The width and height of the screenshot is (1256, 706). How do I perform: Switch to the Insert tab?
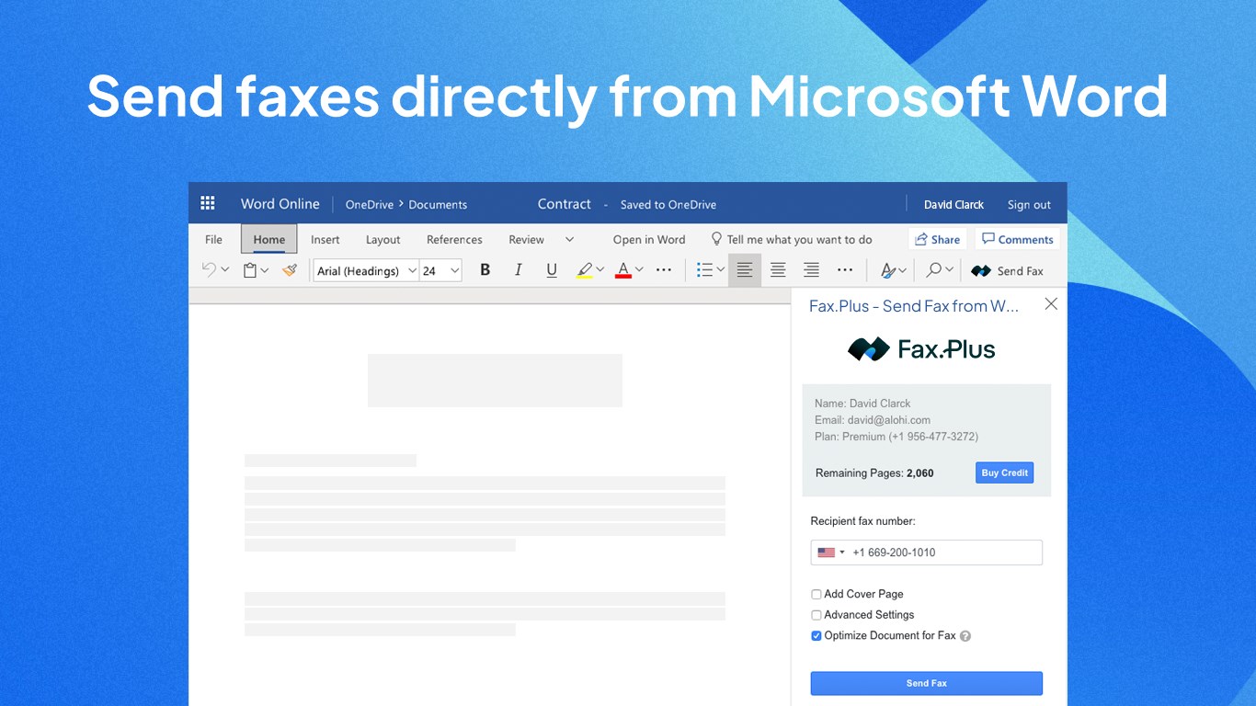[x=325, y=240]
